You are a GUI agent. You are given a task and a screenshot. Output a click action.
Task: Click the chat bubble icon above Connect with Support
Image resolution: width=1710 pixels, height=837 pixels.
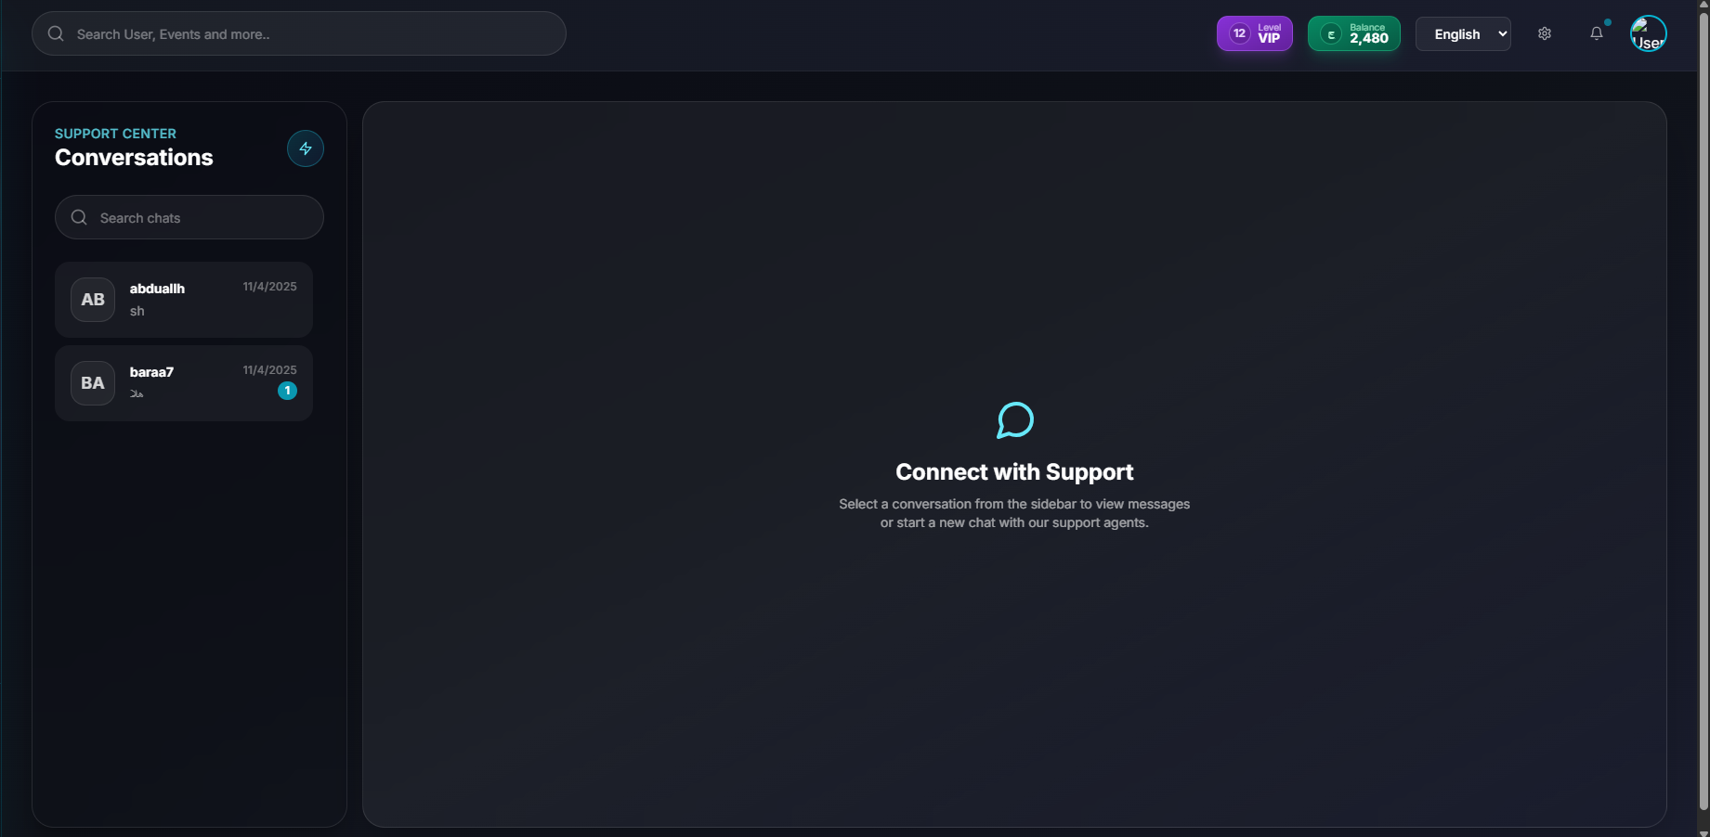click(1014, 420)
